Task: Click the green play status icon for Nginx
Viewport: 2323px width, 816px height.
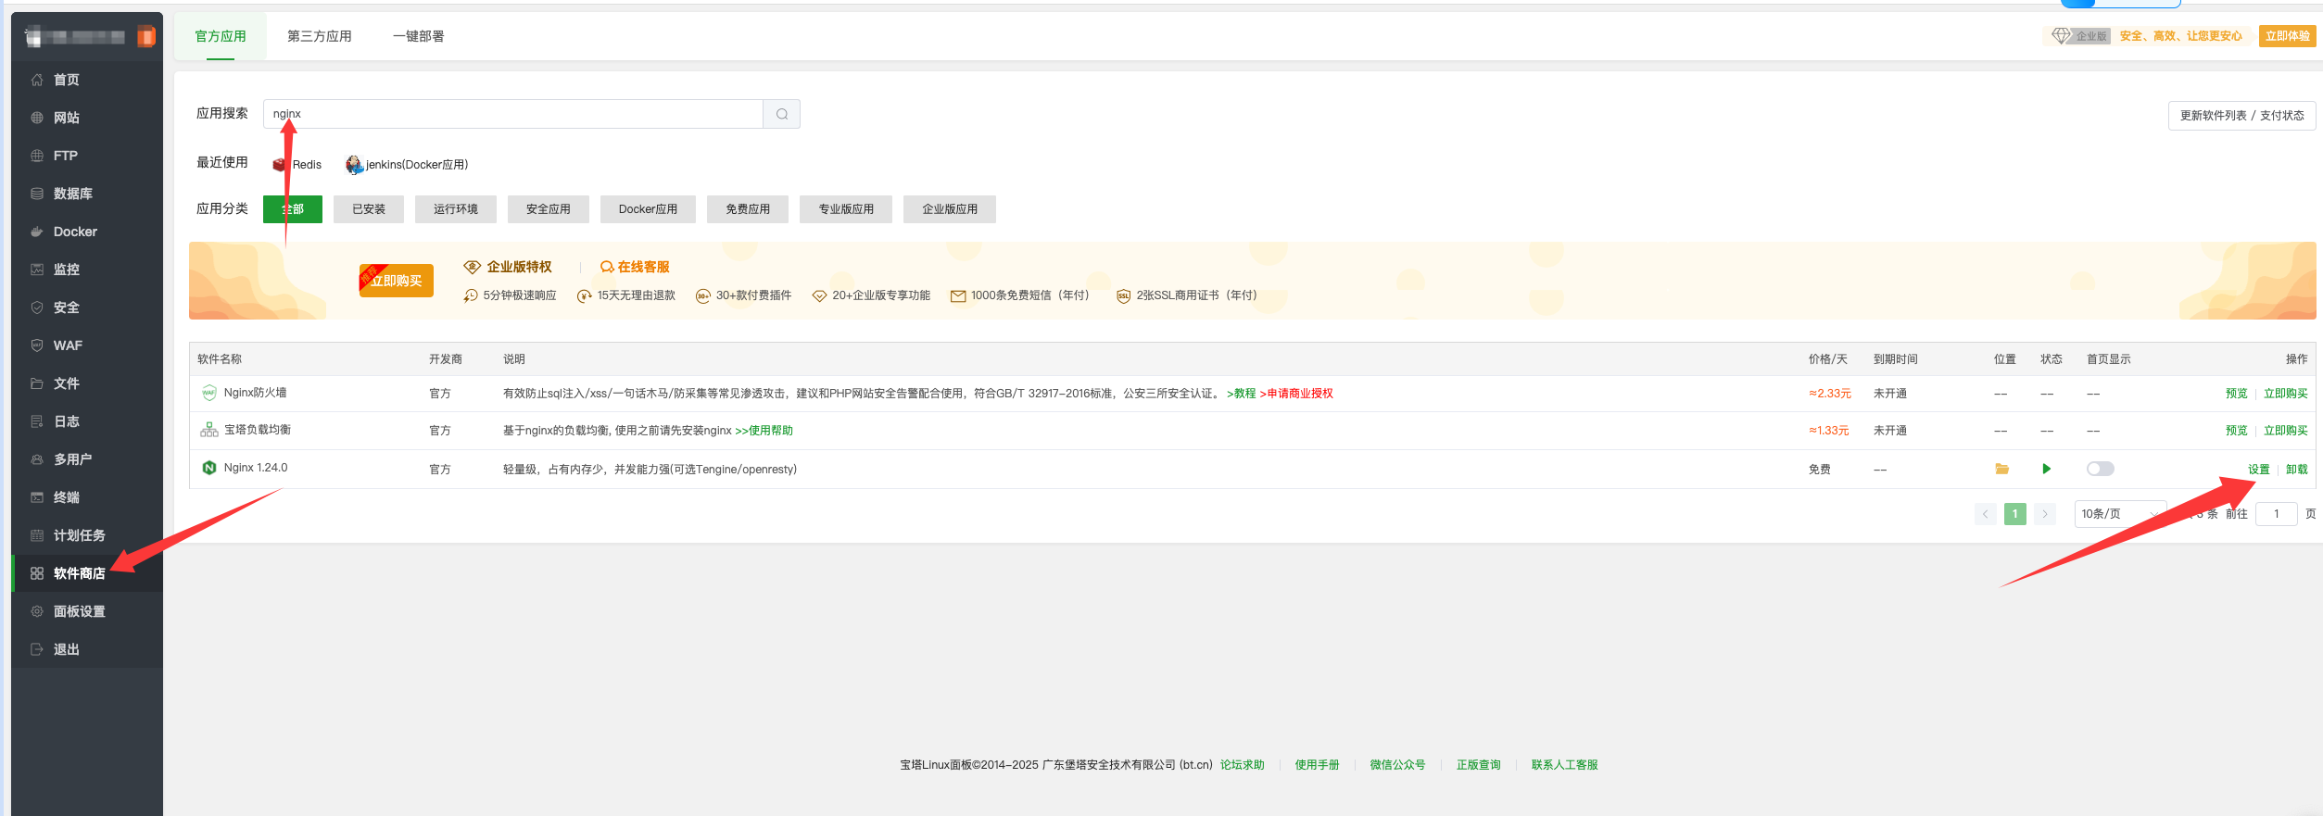Action: click(2046, 469)
